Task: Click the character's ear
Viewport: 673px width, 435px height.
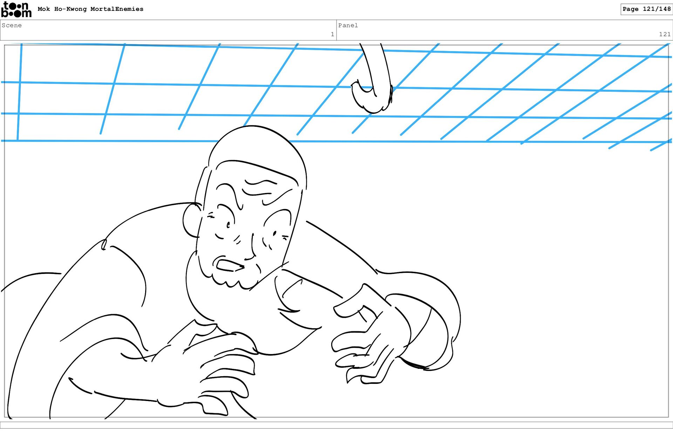Action: coord(191,221)
